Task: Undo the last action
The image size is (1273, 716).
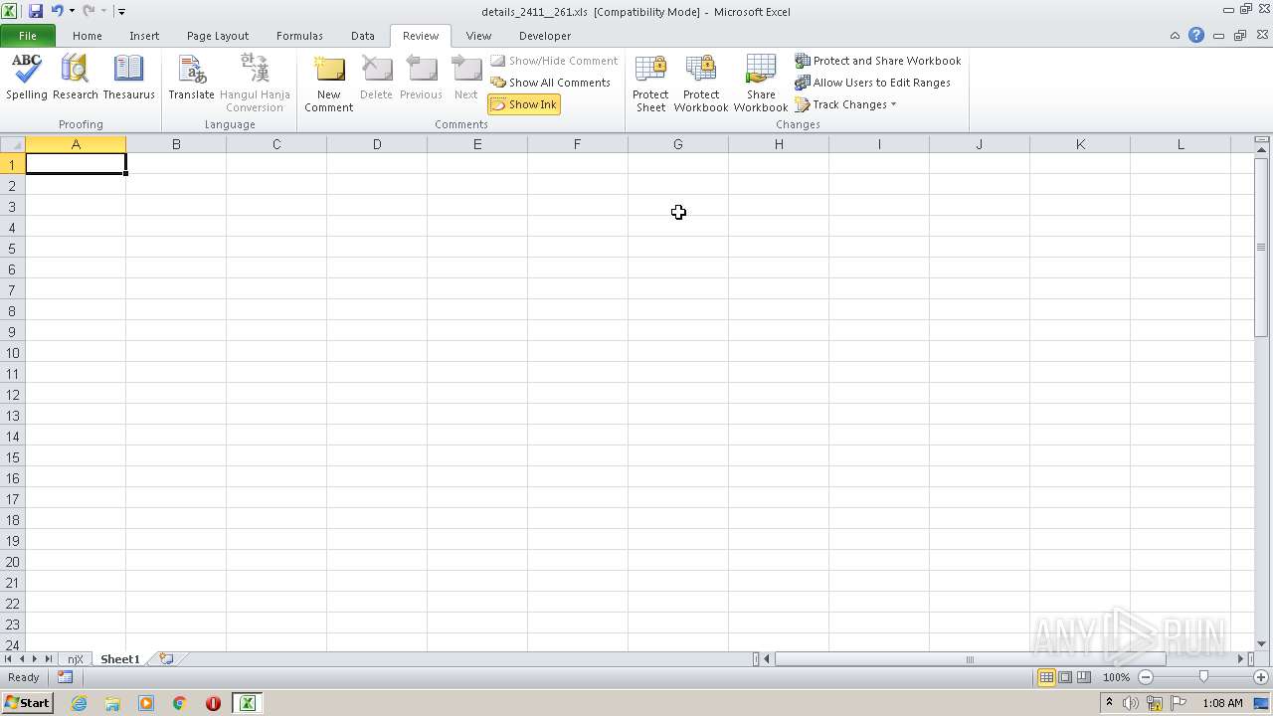Action: [x=57, y=11]
